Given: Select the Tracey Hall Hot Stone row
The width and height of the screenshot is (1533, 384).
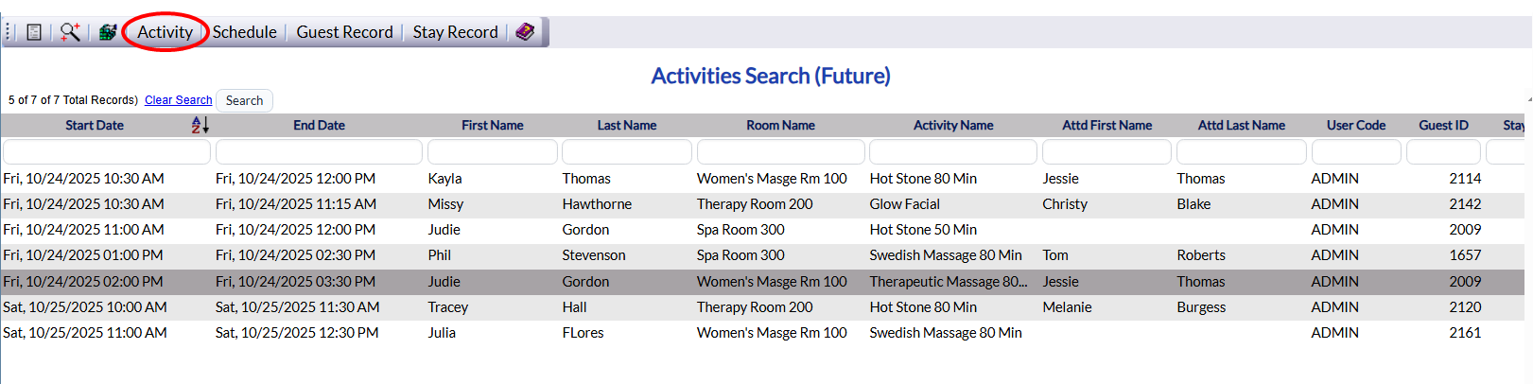Looking at the screenshot, I should click(766, 307).
